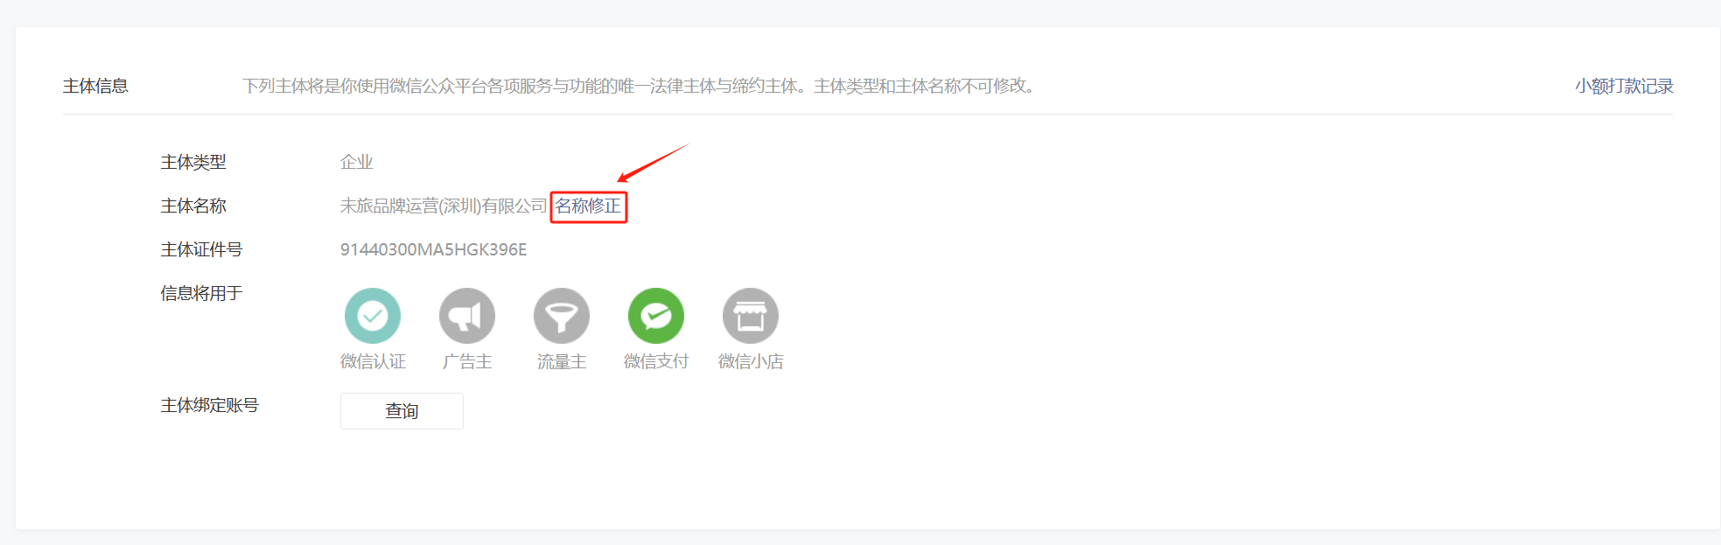Click the 微信认证 checkmark icon
Viewport: 1721px width, 545px height.
(373, 316)
